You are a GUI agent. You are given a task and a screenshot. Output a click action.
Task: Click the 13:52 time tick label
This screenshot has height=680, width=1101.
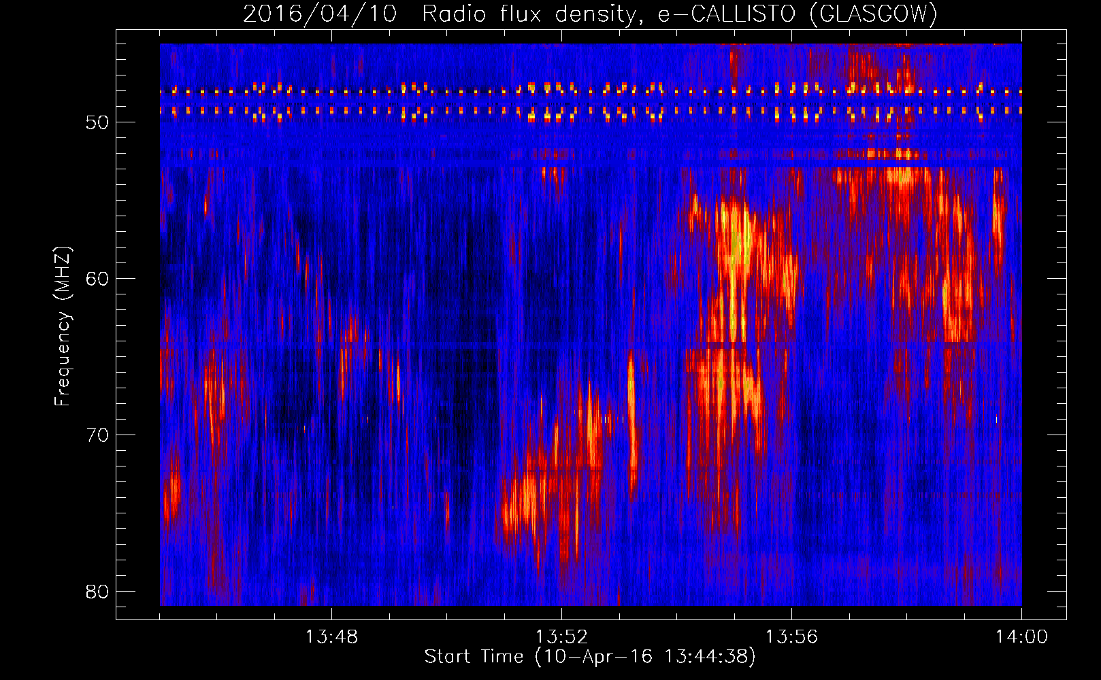point(561,637)
